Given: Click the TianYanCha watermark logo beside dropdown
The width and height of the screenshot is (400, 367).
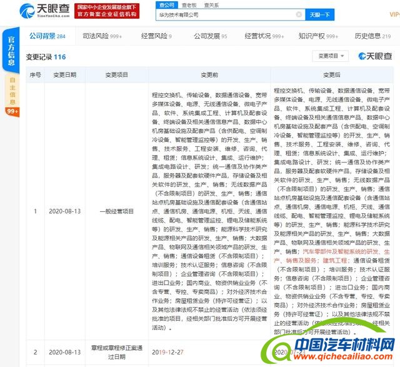Looking at the screenshot, I should point(375,56).
